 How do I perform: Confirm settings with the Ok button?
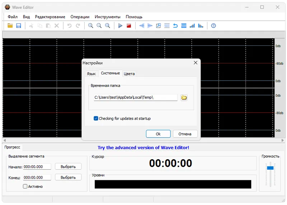click(158, 134)
